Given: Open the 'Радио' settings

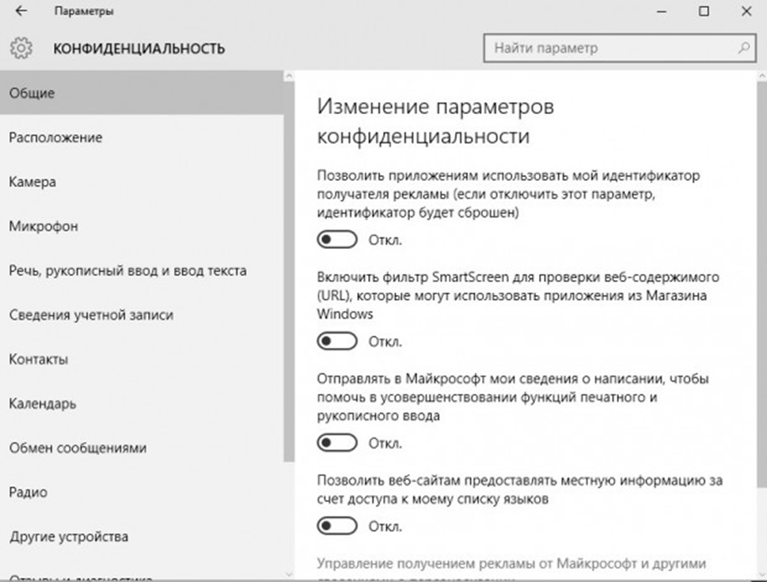Looking at the screenshot, I should [x=28, y=492].
